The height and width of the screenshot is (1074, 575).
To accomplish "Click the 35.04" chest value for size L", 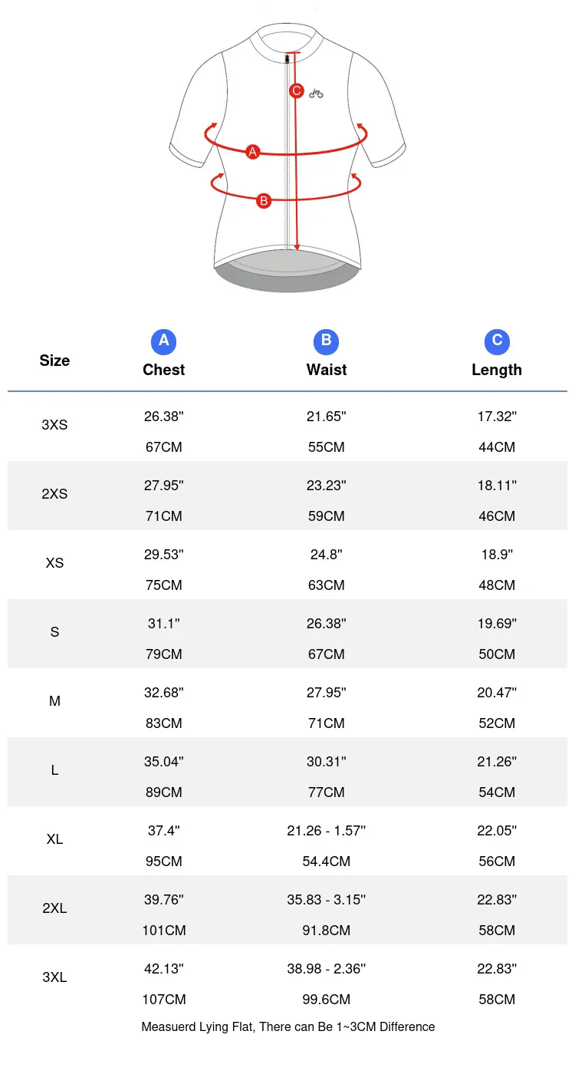I will click(164, 762).
